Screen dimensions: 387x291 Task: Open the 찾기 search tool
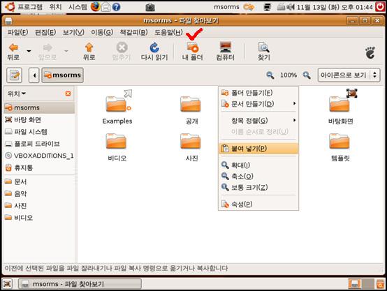(263, 47)
